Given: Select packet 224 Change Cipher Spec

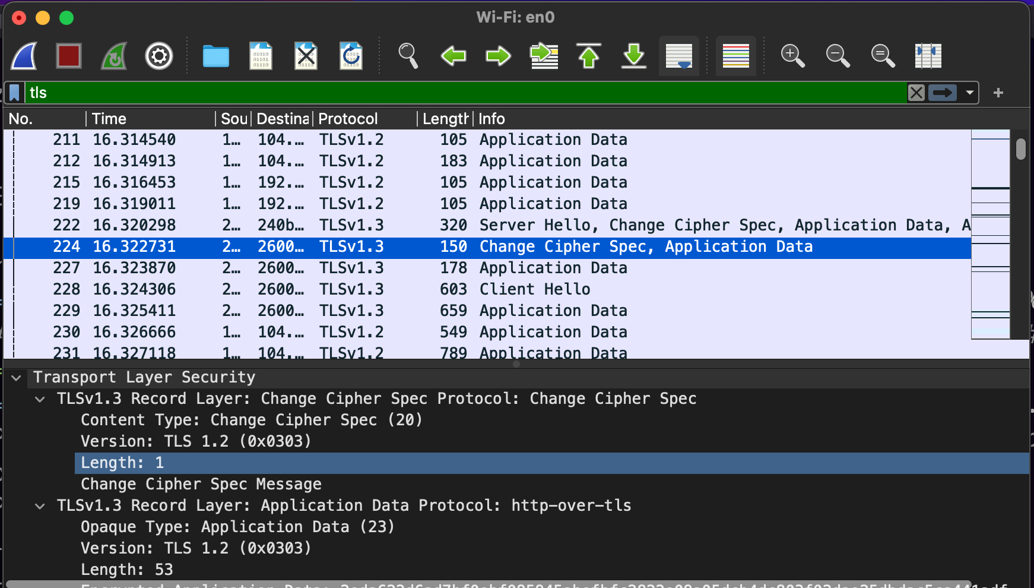Looking at the screenshot, I should (487, 246).
